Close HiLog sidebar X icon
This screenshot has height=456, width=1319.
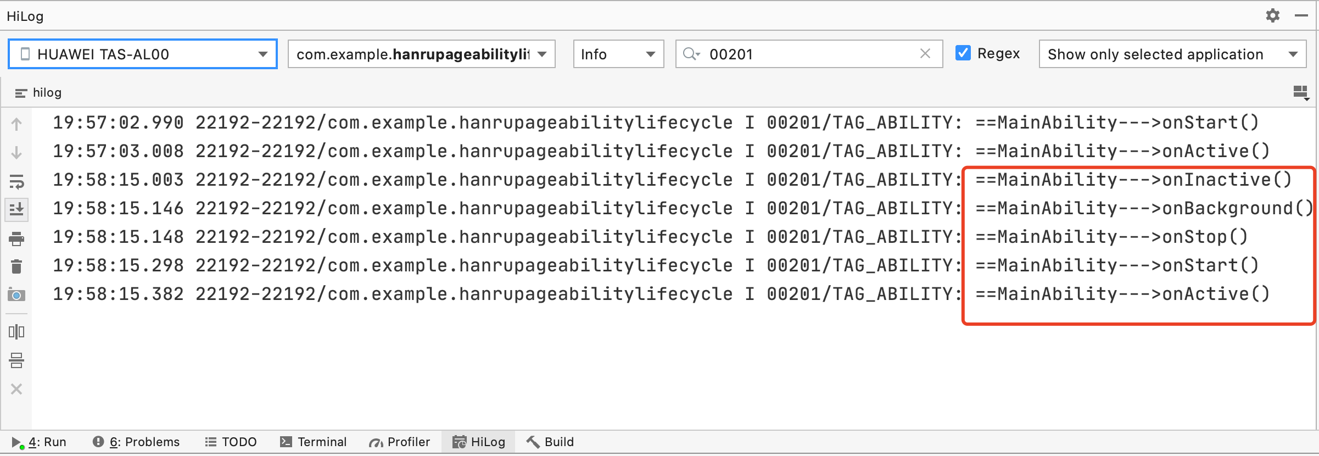tap(16, 389)
